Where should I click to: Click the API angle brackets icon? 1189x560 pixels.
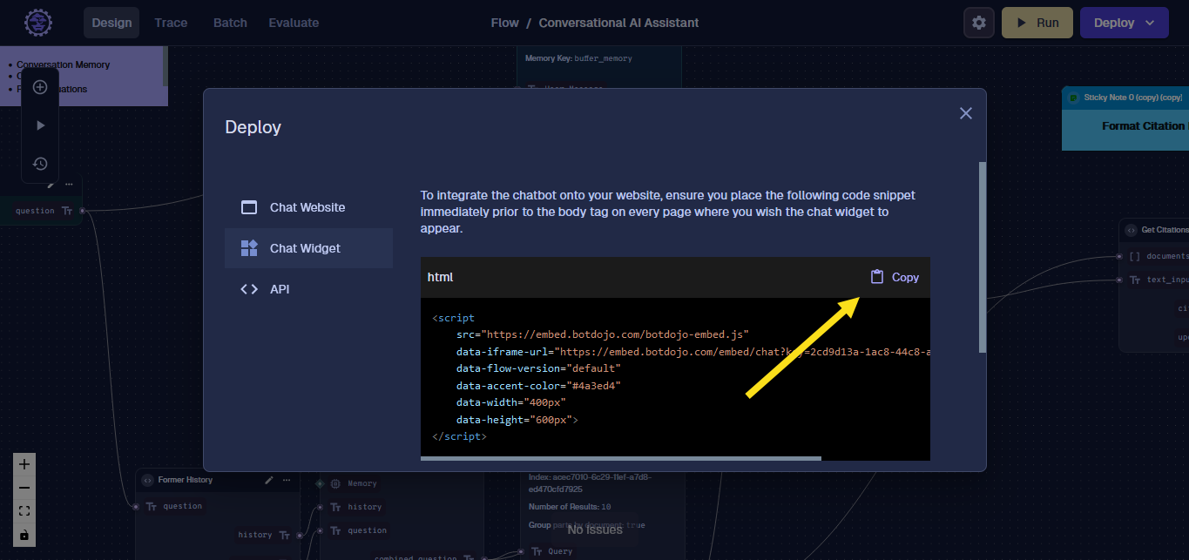point(249,289)
